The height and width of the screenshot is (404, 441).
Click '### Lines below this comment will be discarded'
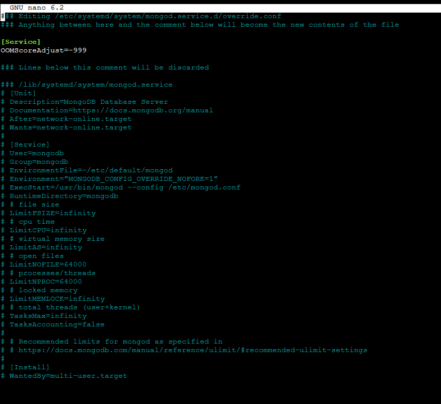click(105, 68)
